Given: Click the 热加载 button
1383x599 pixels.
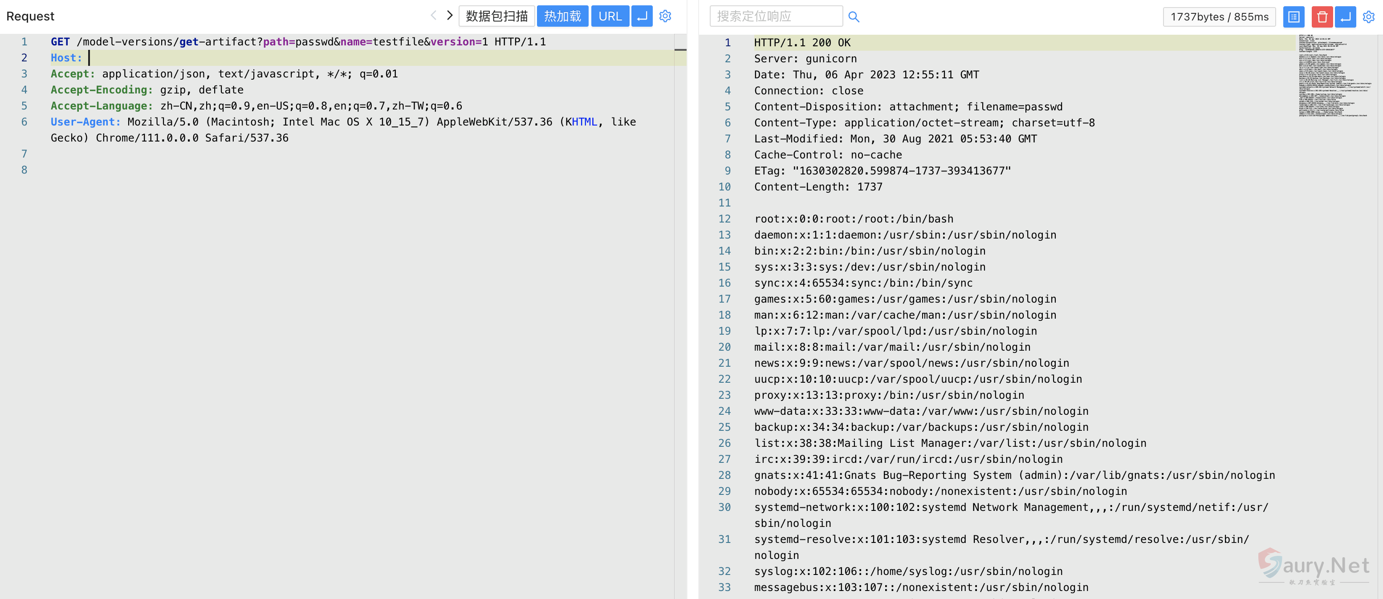Looking at the screenshot, I should click(562, 16).
